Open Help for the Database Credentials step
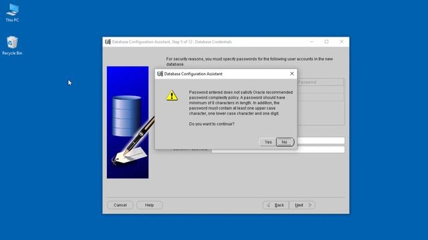Screen dimensions: 428x240 [149, 205]
